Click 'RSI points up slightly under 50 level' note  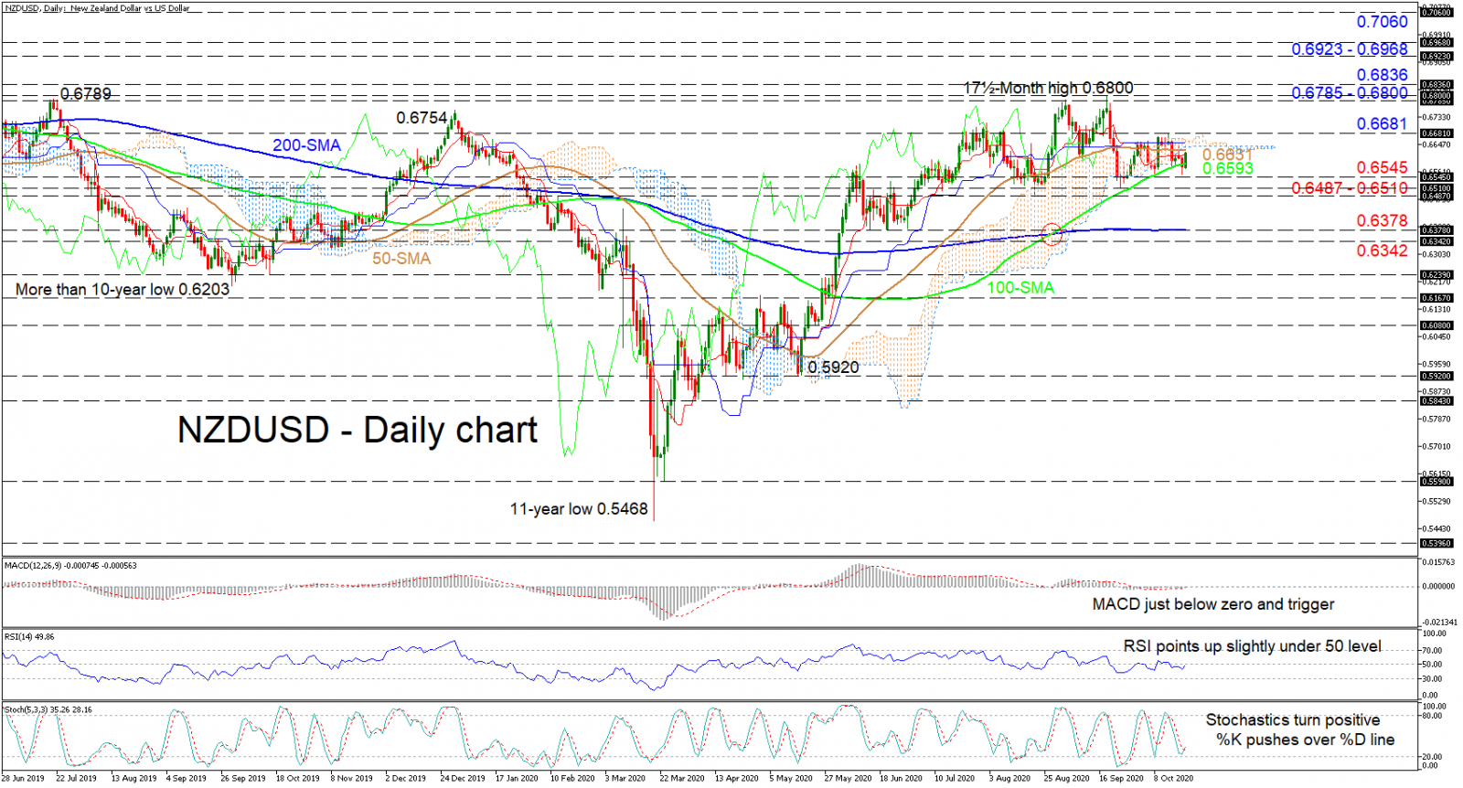point(1252,646)
